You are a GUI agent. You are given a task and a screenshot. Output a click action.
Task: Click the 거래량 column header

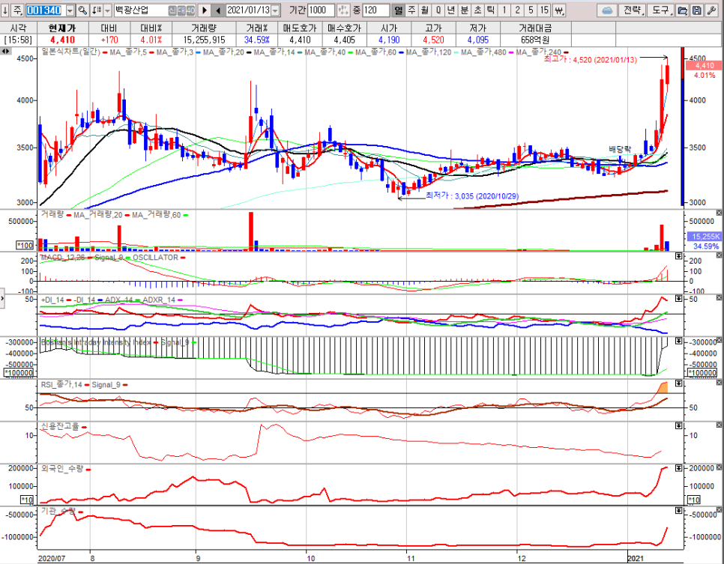204,28
